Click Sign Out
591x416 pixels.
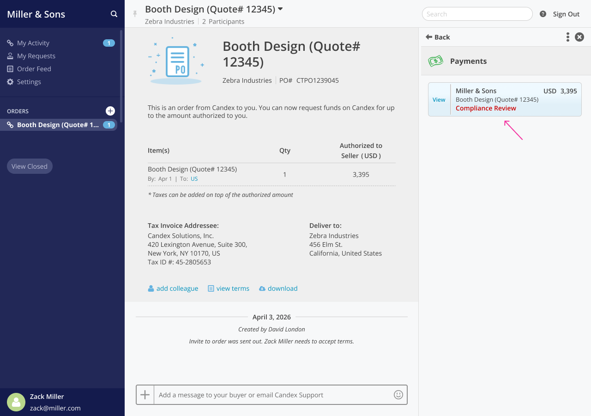pos(566,14)
